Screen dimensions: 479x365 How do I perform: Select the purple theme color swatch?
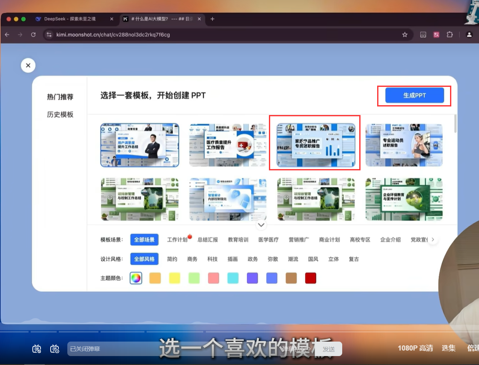point(252,278)
